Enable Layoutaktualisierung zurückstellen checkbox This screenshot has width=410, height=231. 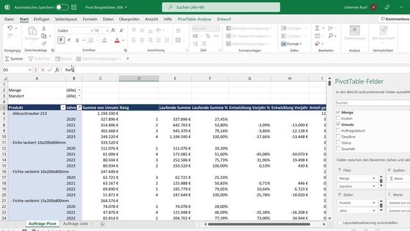(340, 223)
